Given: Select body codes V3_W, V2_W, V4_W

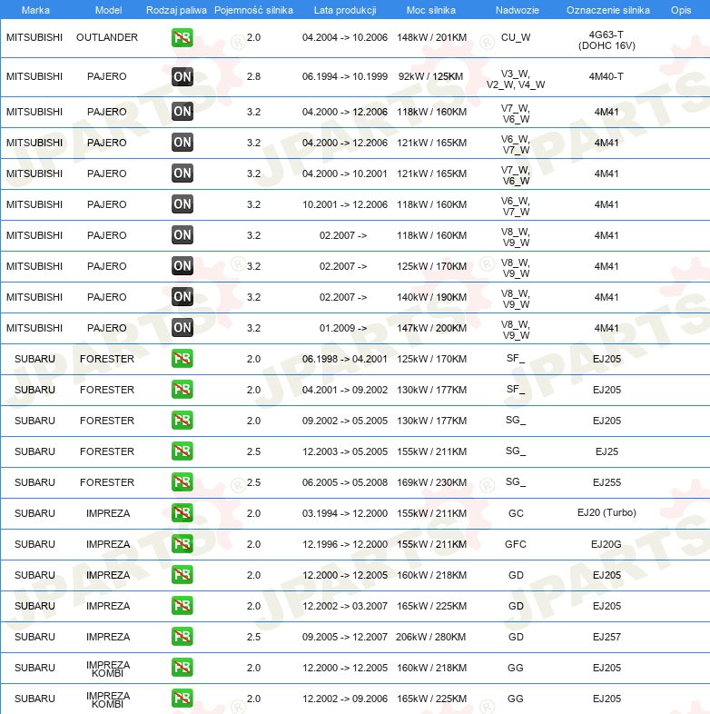Looking at the screenshot, I should 516,79.
